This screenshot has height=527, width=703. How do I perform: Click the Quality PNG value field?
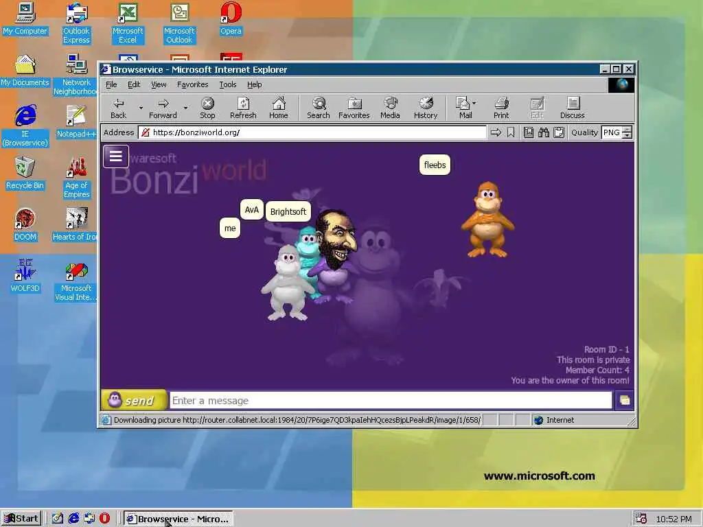click(x=612, y=132)
